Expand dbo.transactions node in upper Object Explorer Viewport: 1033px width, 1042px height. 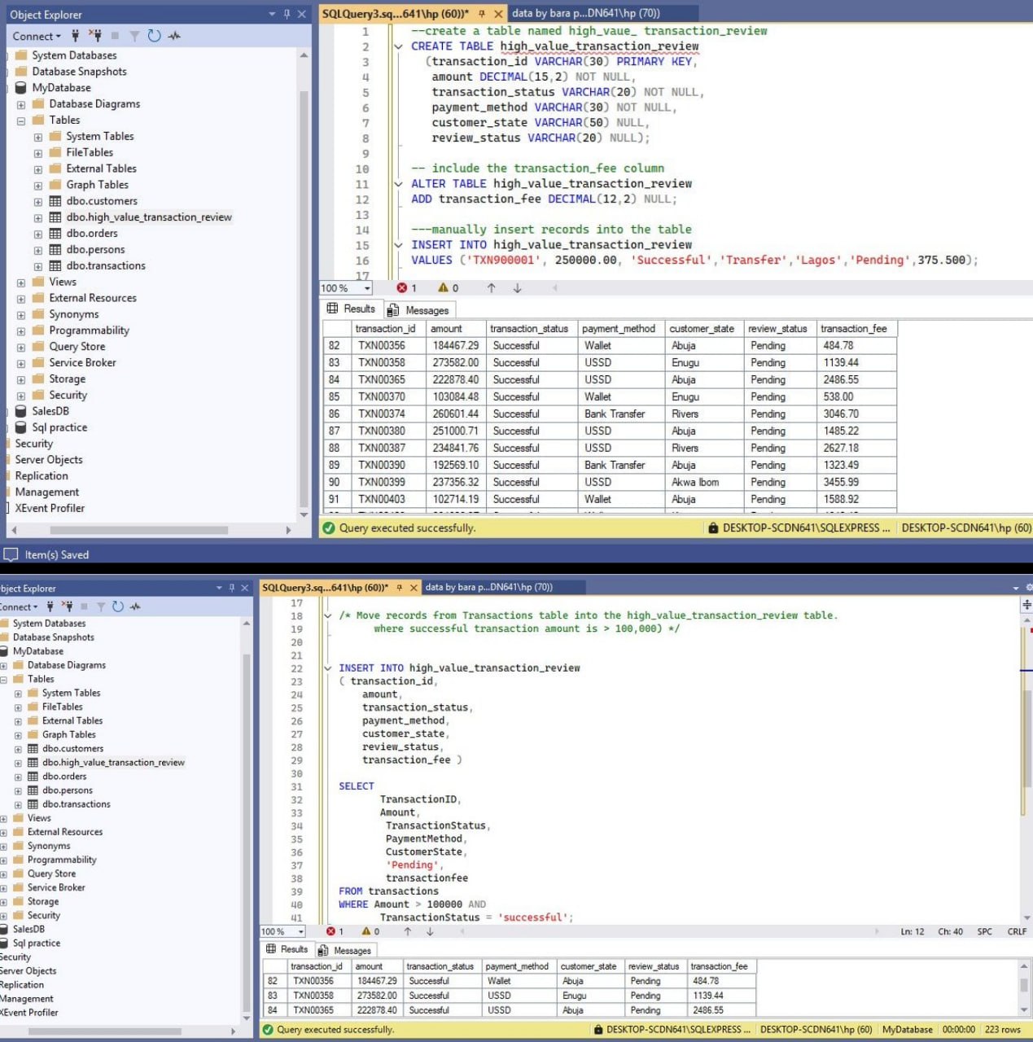point(38,267)
